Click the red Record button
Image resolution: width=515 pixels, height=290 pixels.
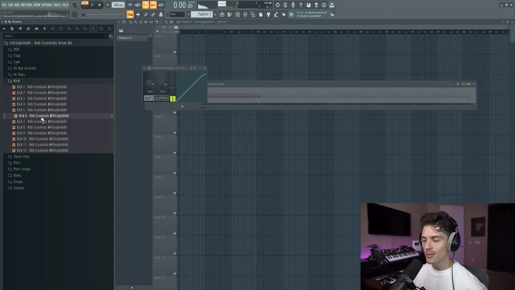pos(107,5)
